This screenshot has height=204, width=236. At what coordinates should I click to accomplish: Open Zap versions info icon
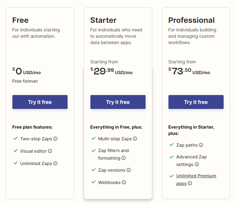tap(129, 170)
